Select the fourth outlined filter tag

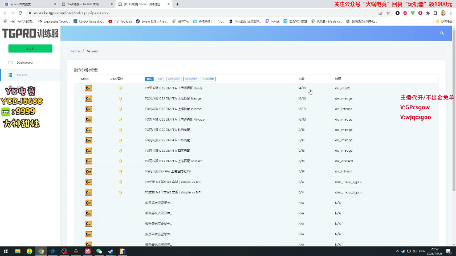191,79
